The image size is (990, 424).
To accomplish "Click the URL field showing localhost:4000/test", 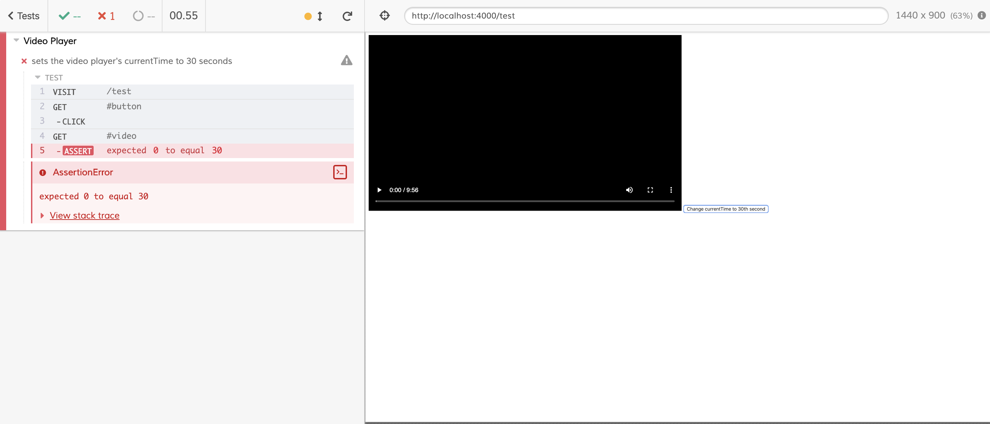I will [646, 16].
